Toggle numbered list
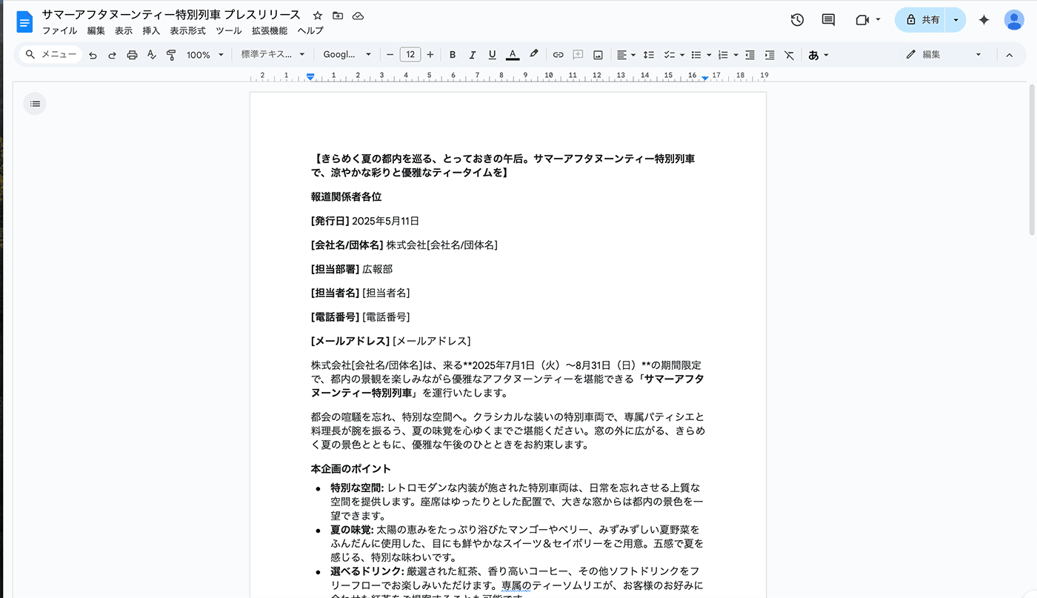This screenshot has height=598, width=1037. tap(723, 55)
